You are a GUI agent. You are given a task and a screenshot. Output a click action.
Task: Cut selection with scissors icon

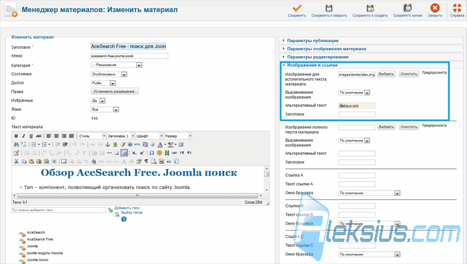16,161
